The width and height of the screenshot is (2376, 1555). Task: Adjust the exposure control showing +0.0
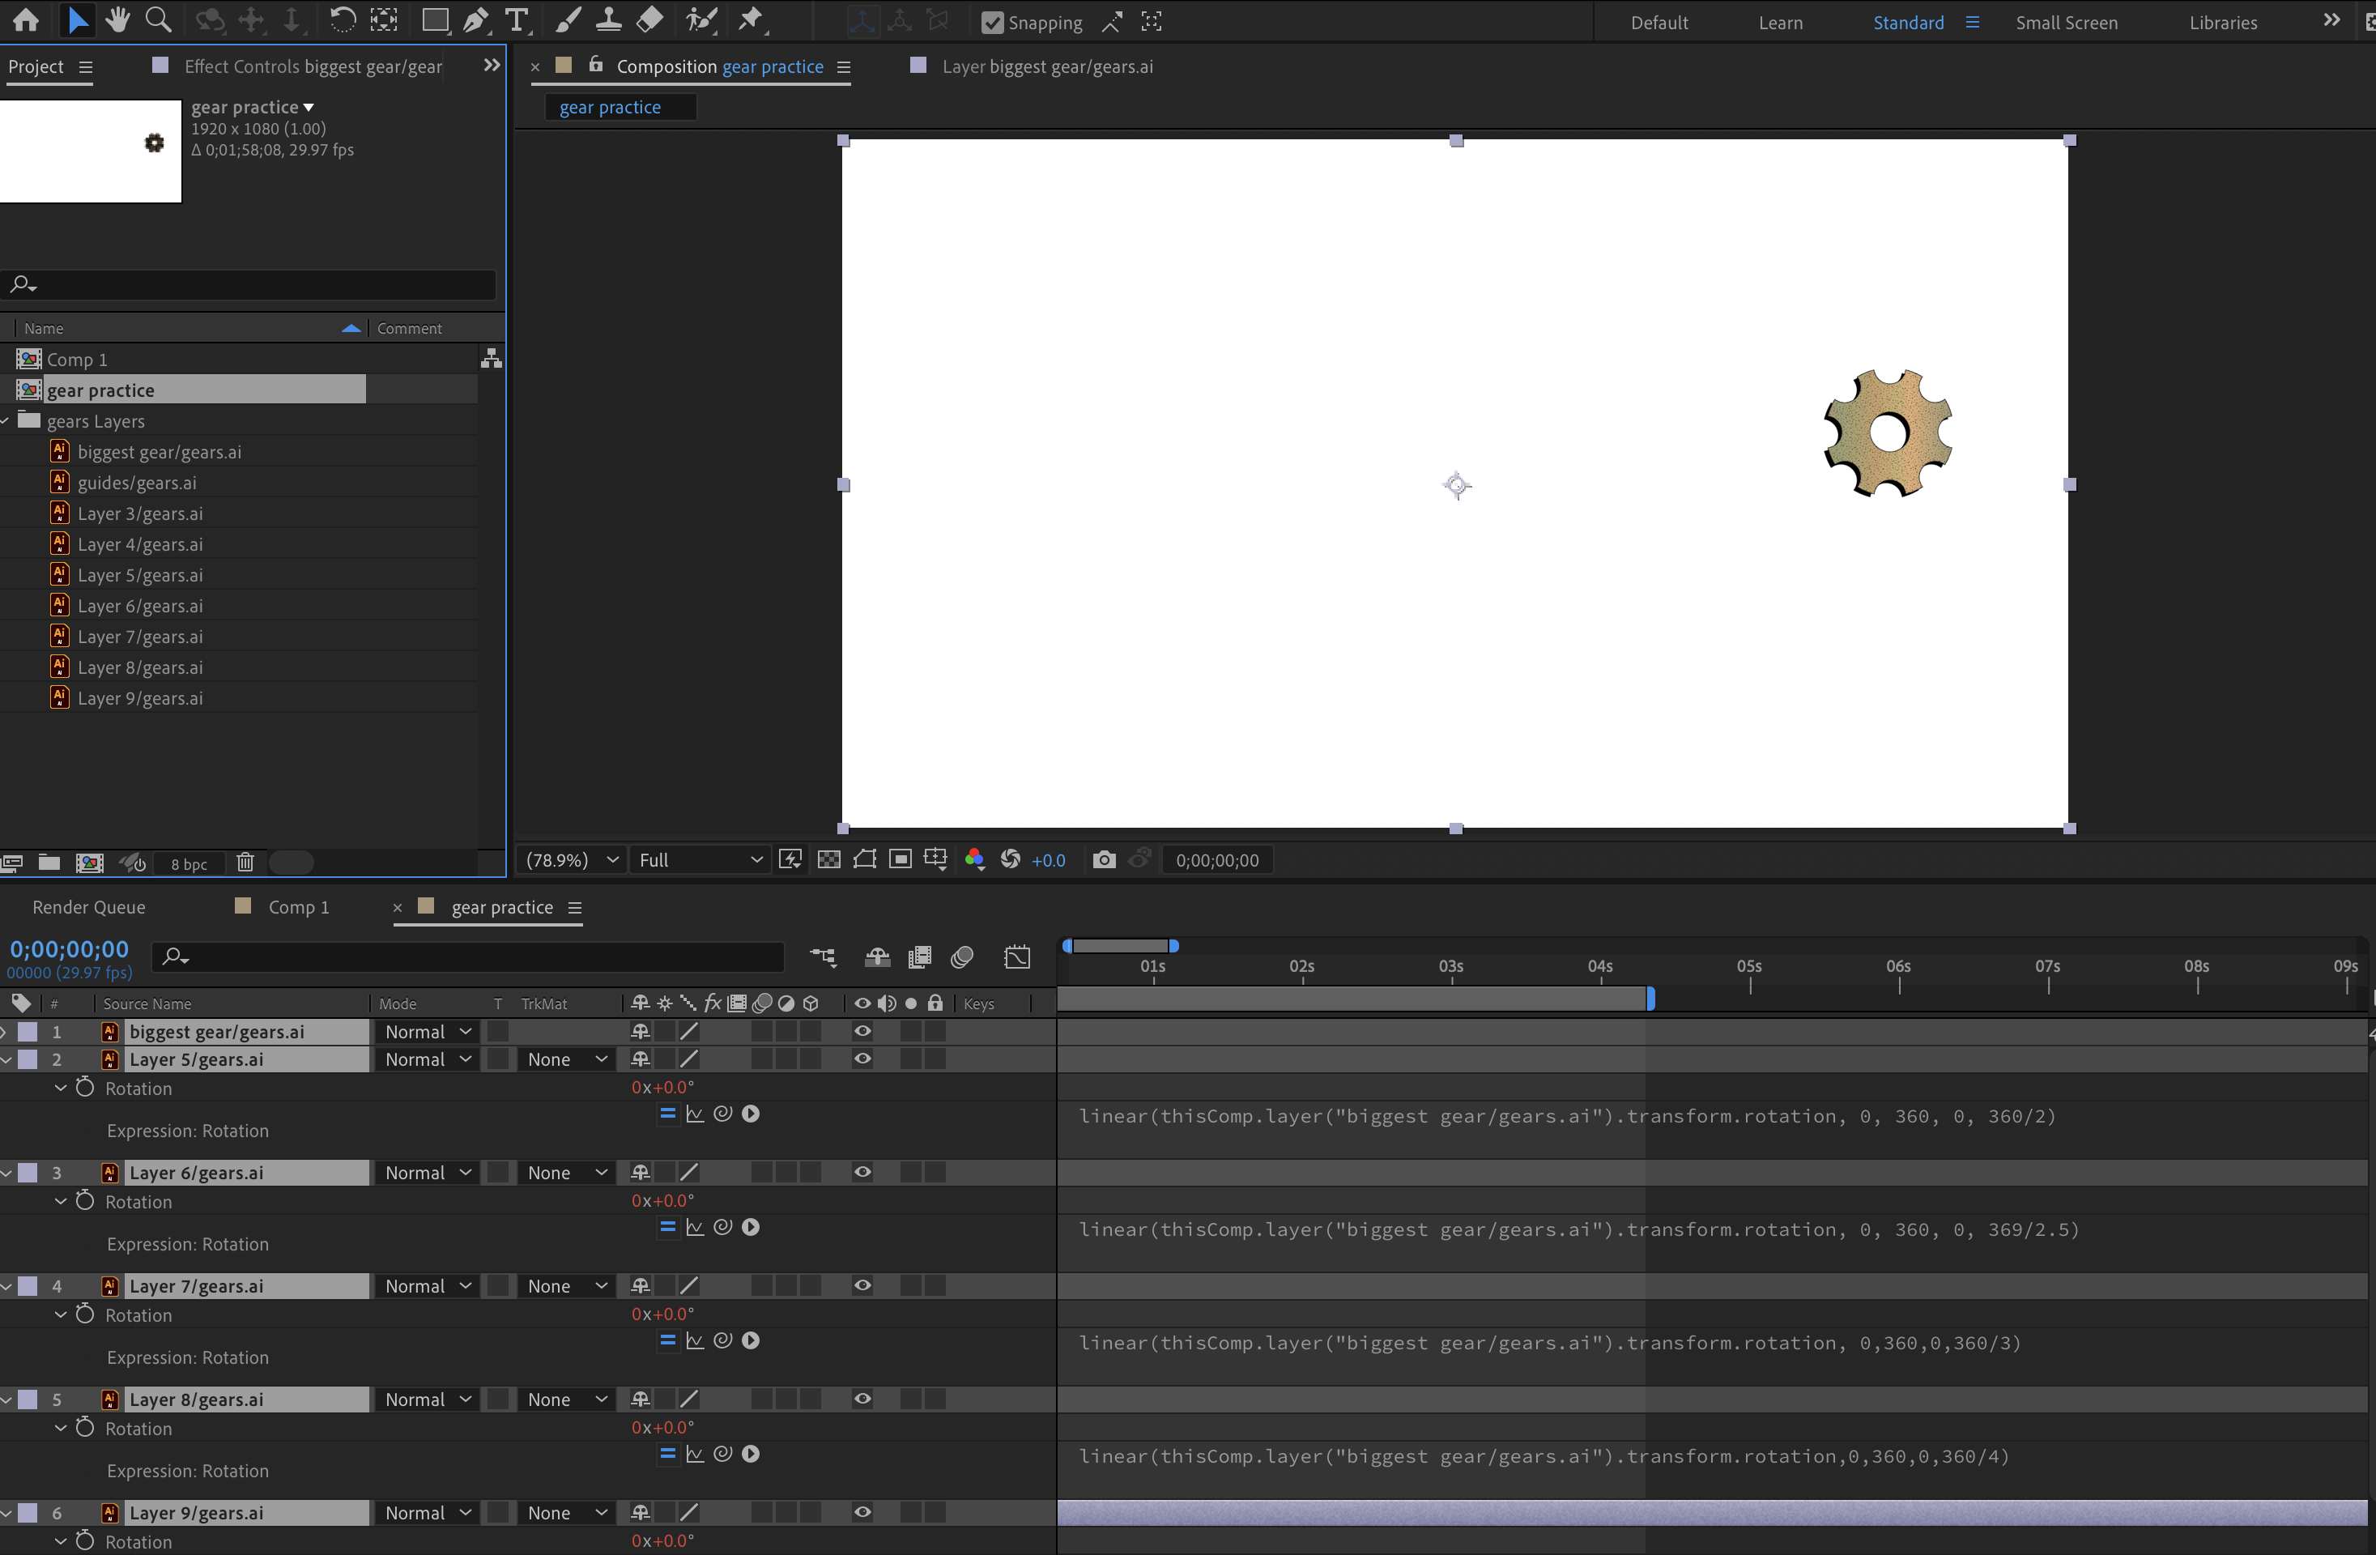1048,860
